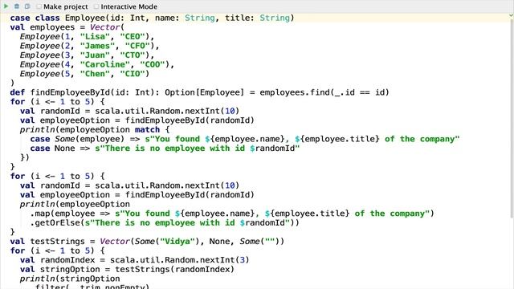The height and width of the screenshot is (289, 514).
Task: Click the Employee "Caroline" "COO" row
Action: point(97,64)
